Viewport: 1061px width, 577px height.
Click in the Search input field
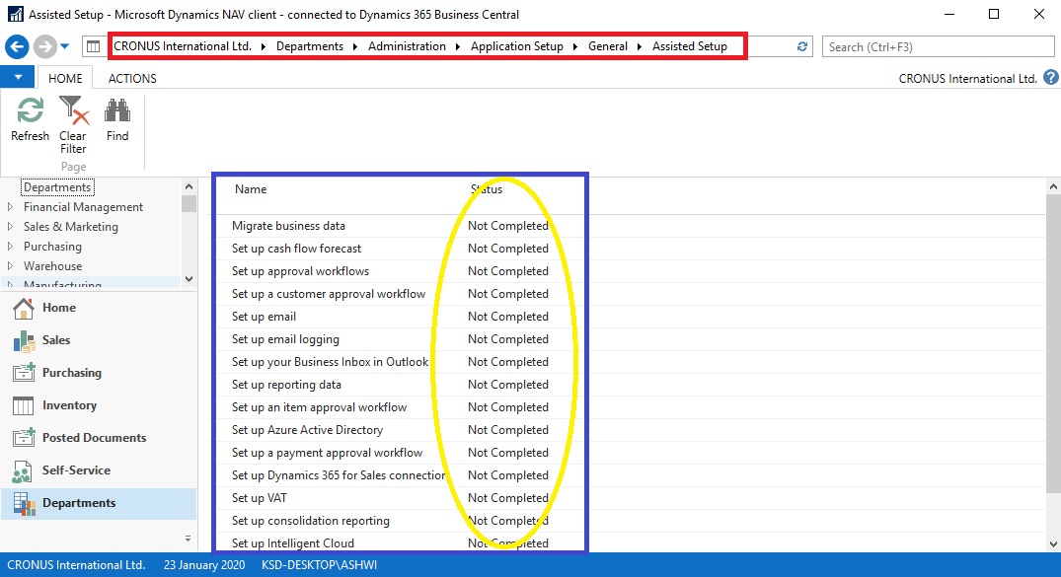pos(938,46)
